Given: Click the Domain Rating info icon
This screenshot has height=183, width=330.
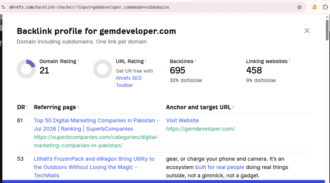Looking at the screenshot, I should pyautogui.click(x=78, y=60).
